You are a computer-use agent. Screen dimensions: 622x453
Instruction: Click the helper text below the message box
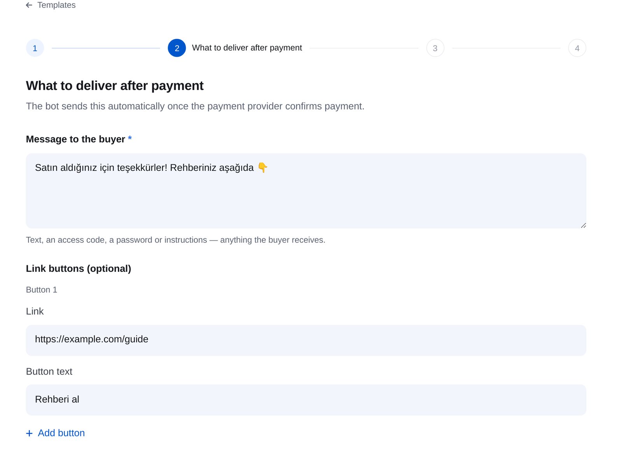click(x=176, y=240)
